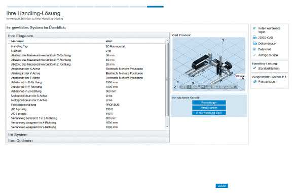The height and width of the screenshot is (193, 294).
Task: Click Arbeitshub in Y-Richtung label
Action: 26,87
